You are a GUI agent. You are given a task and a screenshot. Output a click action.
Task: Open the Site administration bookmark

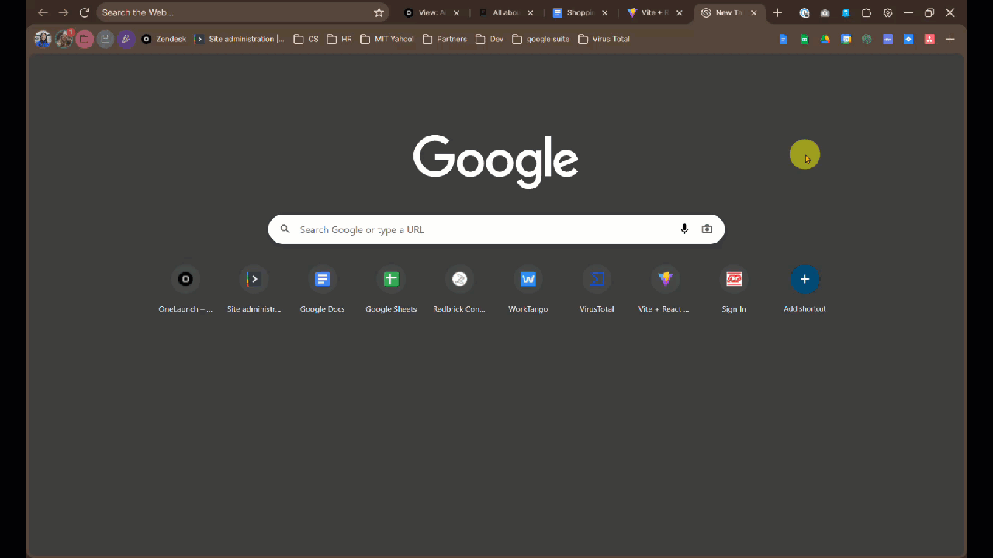click(x=240, y=40)
